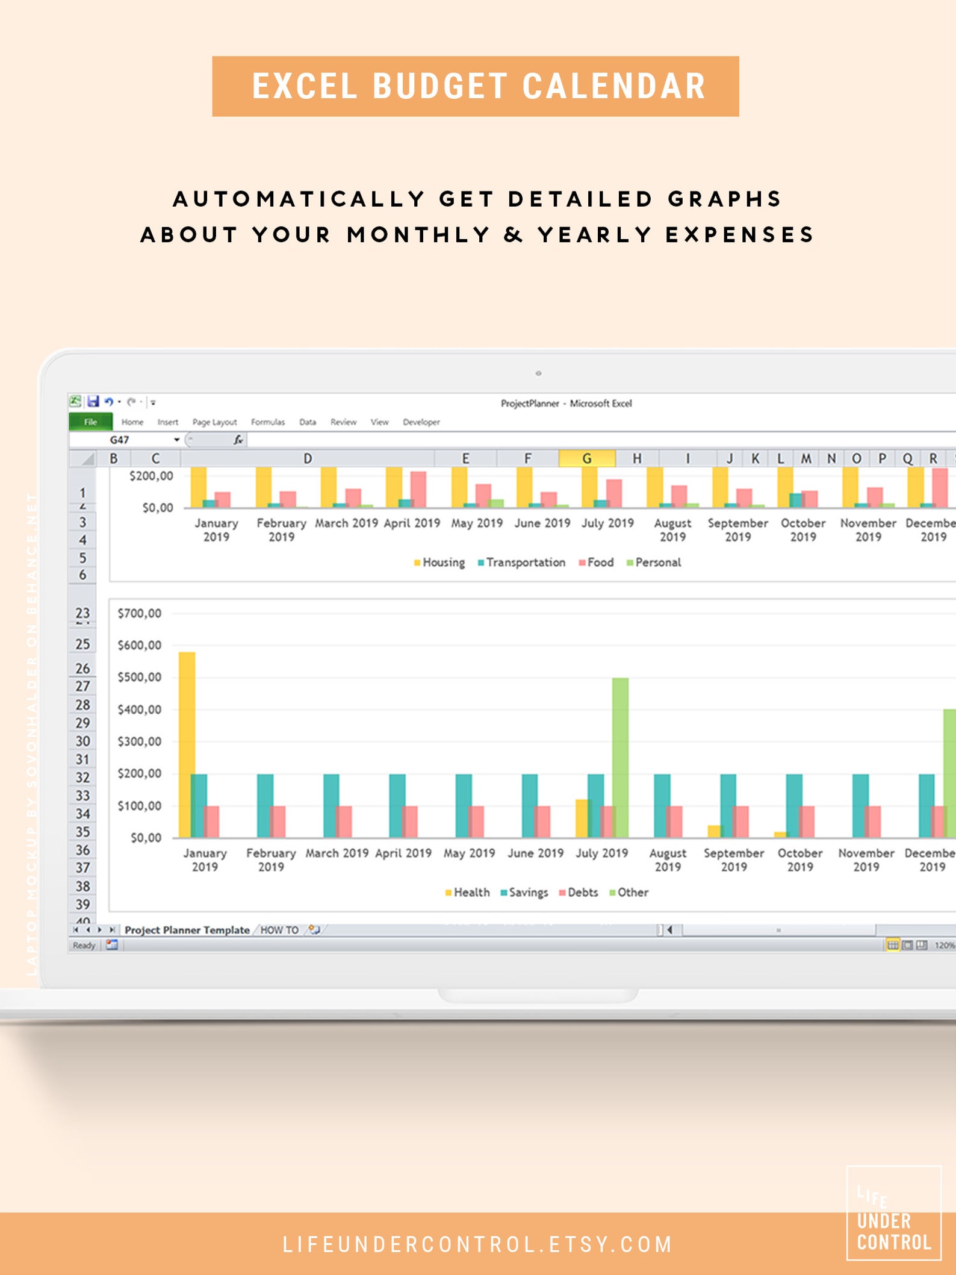Switch to Page Break Preview icon
956x1275 pixels.
pyautogui.click(x=922, y=946)
